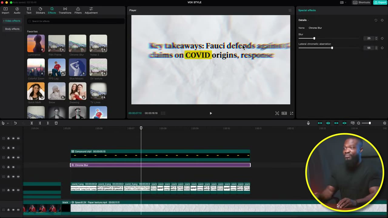388x218 pixels.
Task: Hide the covid_1.png track with eye icon
Action: (13, 190)
